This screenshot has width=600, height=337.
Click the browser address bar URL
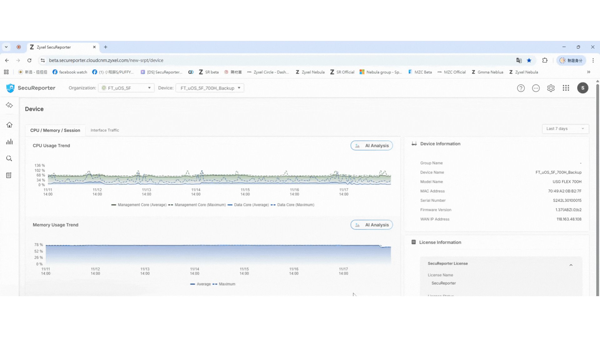pyautogui.click(x=106, y=61)
